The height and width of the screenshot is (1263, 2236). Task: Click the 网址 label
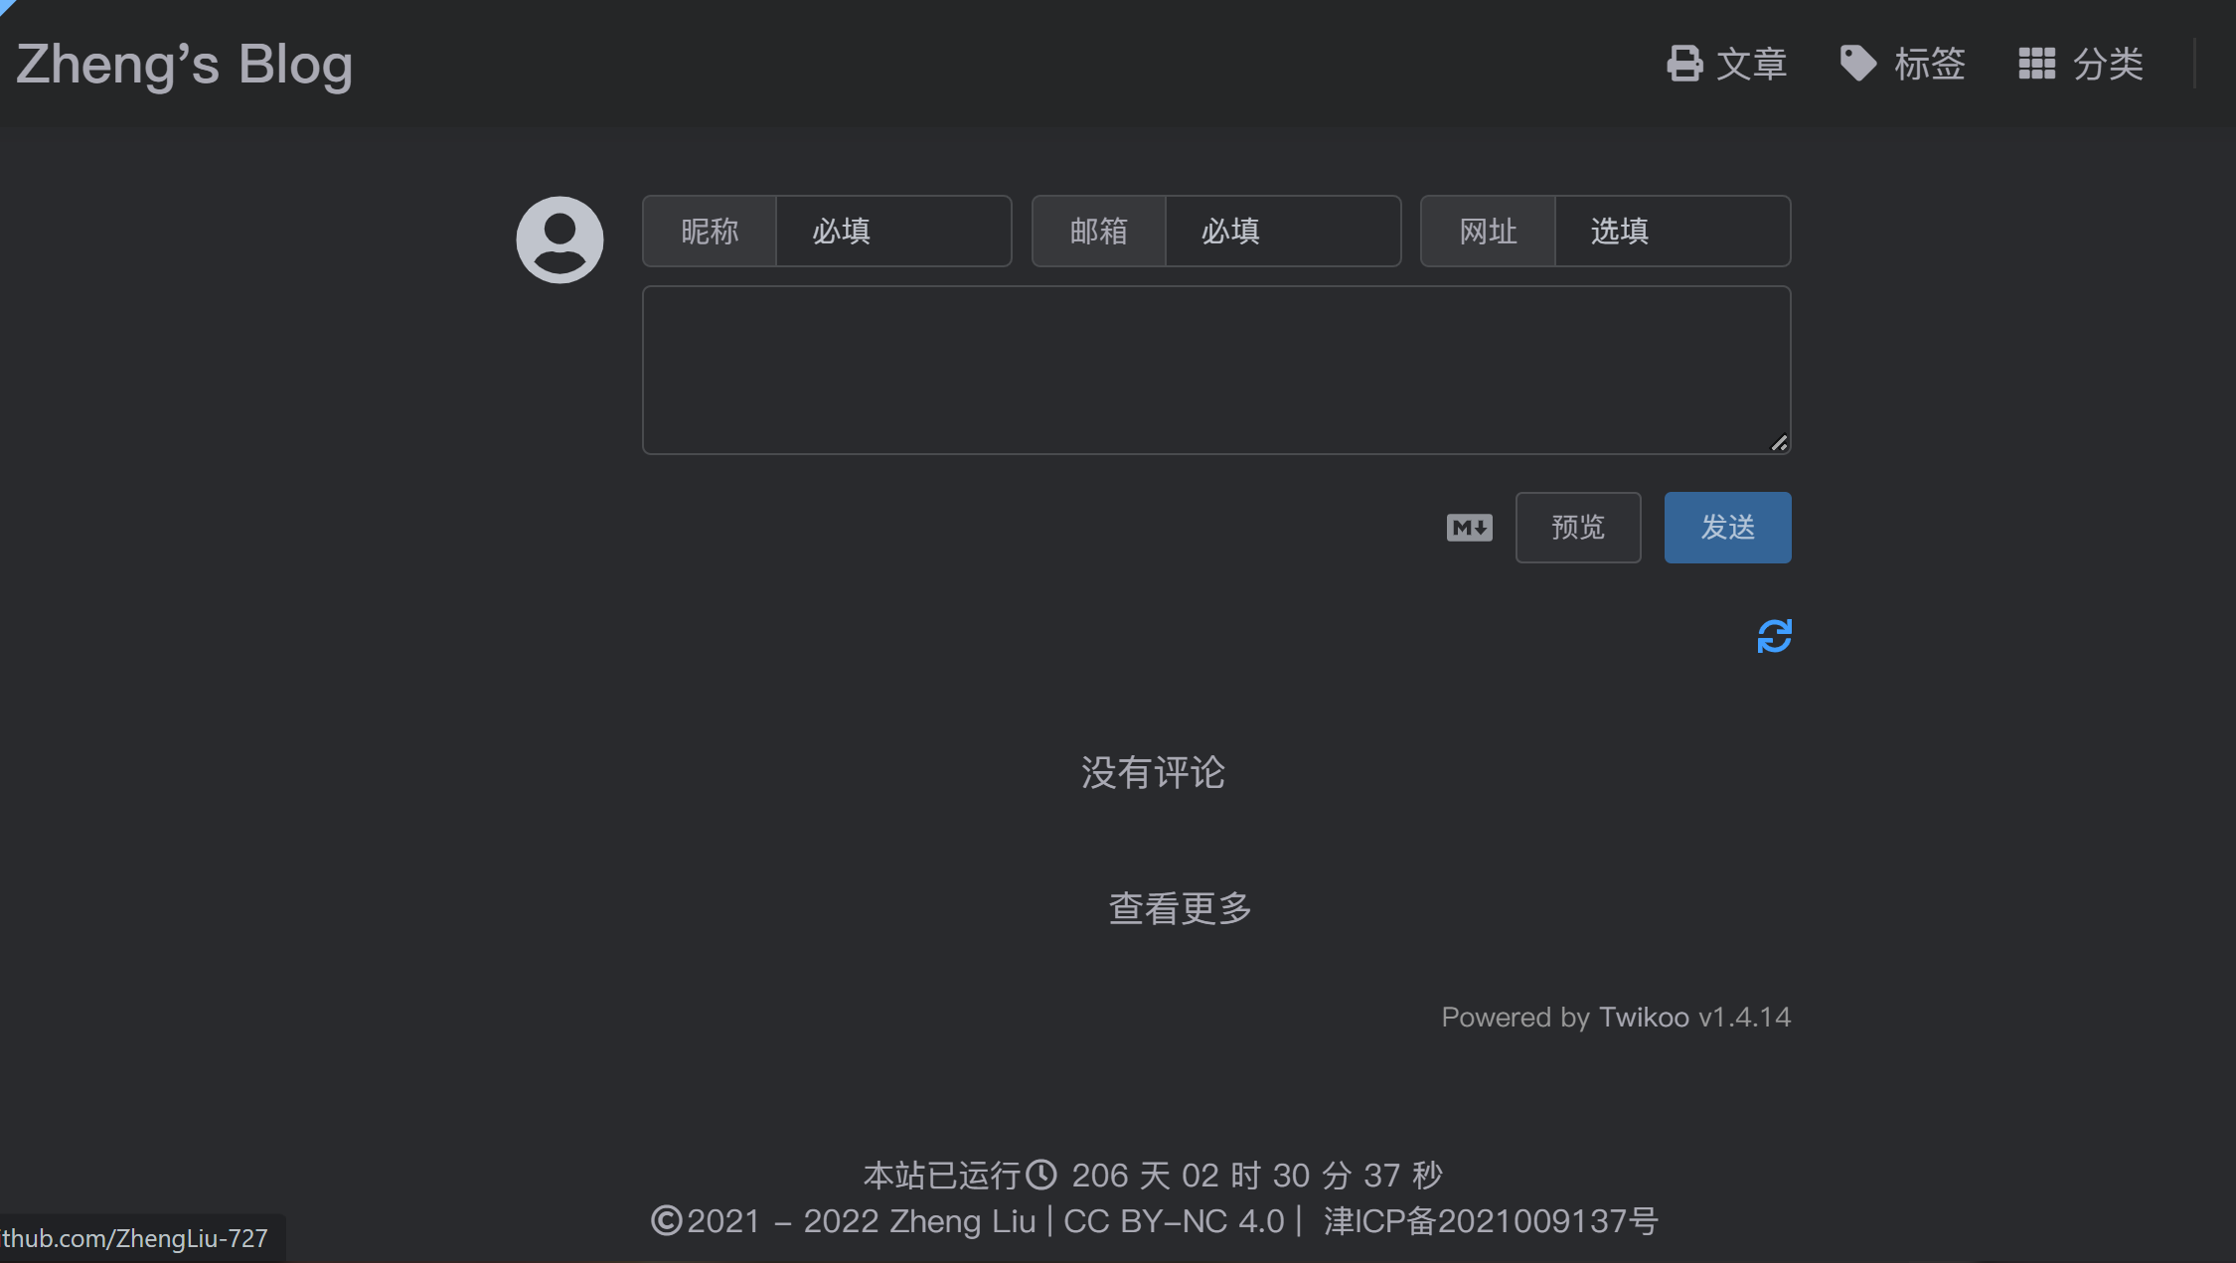1489,232
